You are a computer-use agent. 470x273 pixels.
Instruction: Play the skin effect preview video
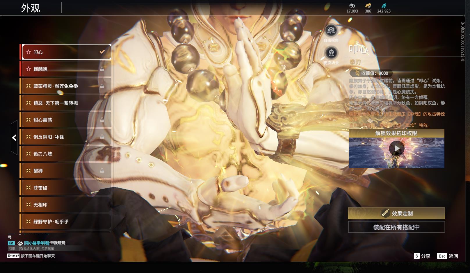coord(397,149)
